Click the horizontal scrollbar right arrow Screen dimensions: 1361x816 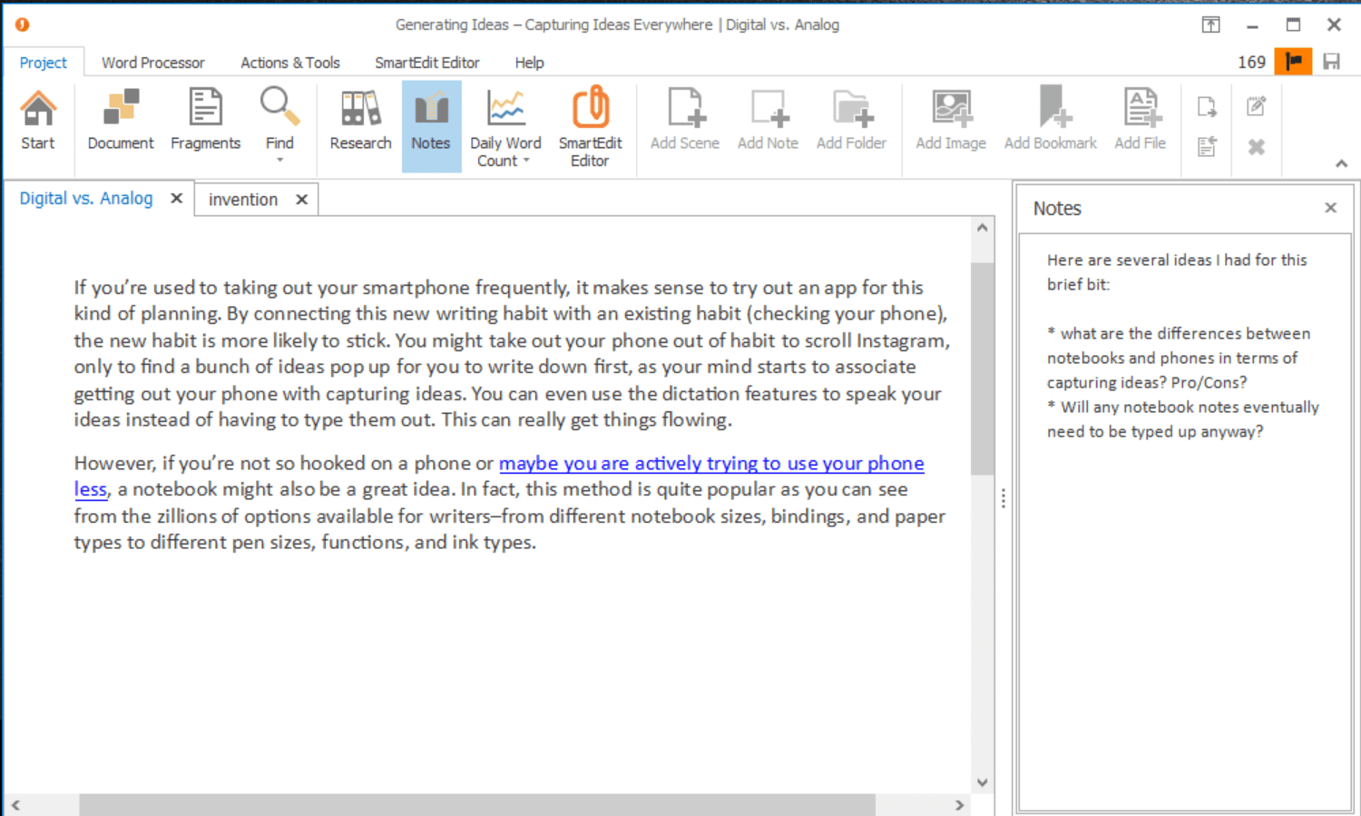tap(960, 805)
